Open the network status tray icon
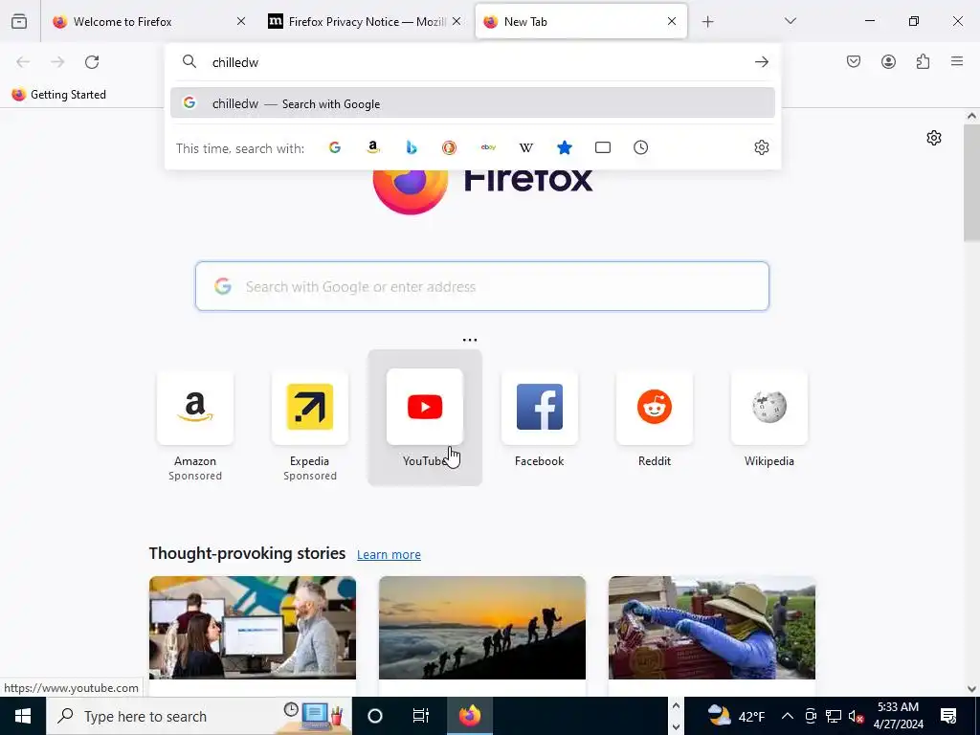The height and width of the screenshot is (735, 980). pos(834,716)
